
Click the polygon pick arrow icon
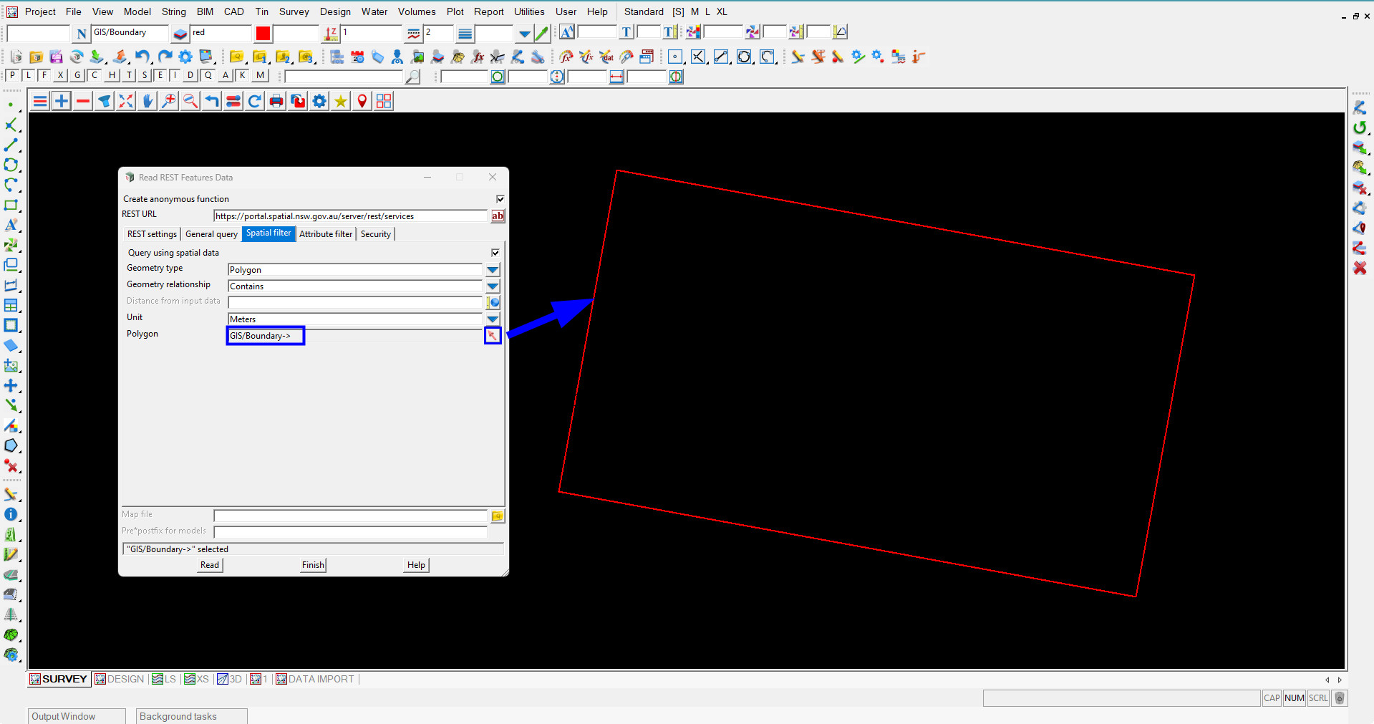tap(493, 335)
